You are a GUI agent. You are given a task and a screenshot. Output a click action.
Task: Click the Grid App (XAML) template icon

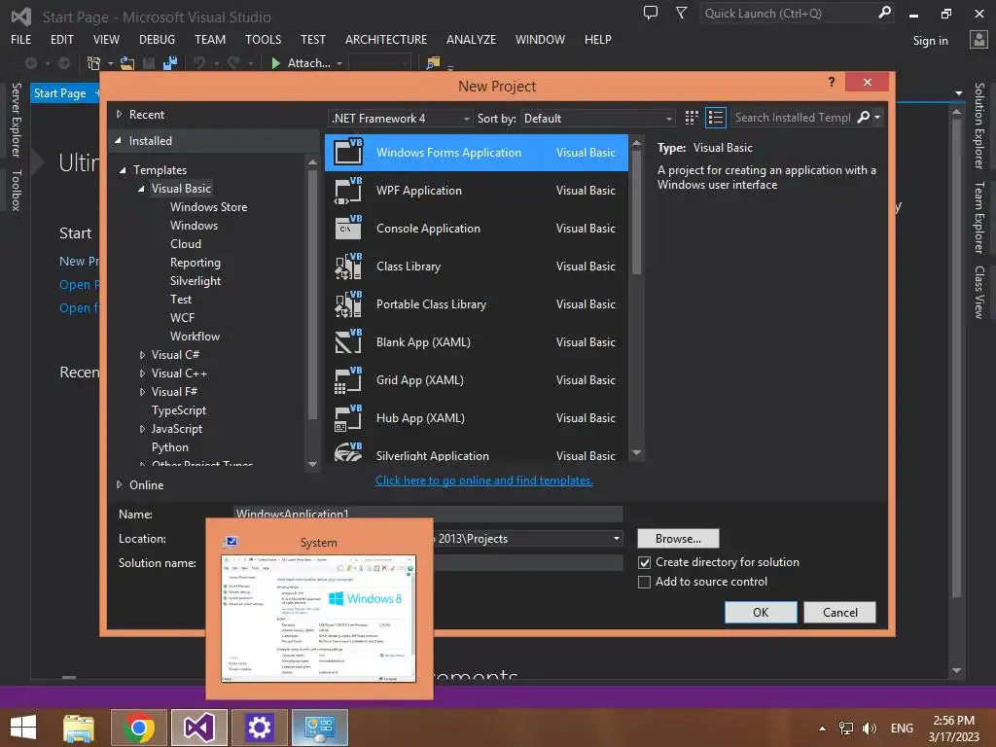tap(348, 380)
